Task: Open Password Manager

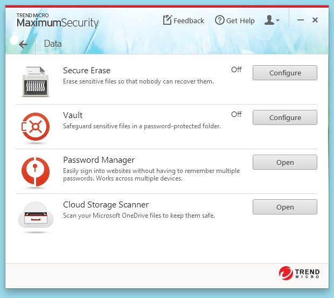Action: tap(285, 162)
